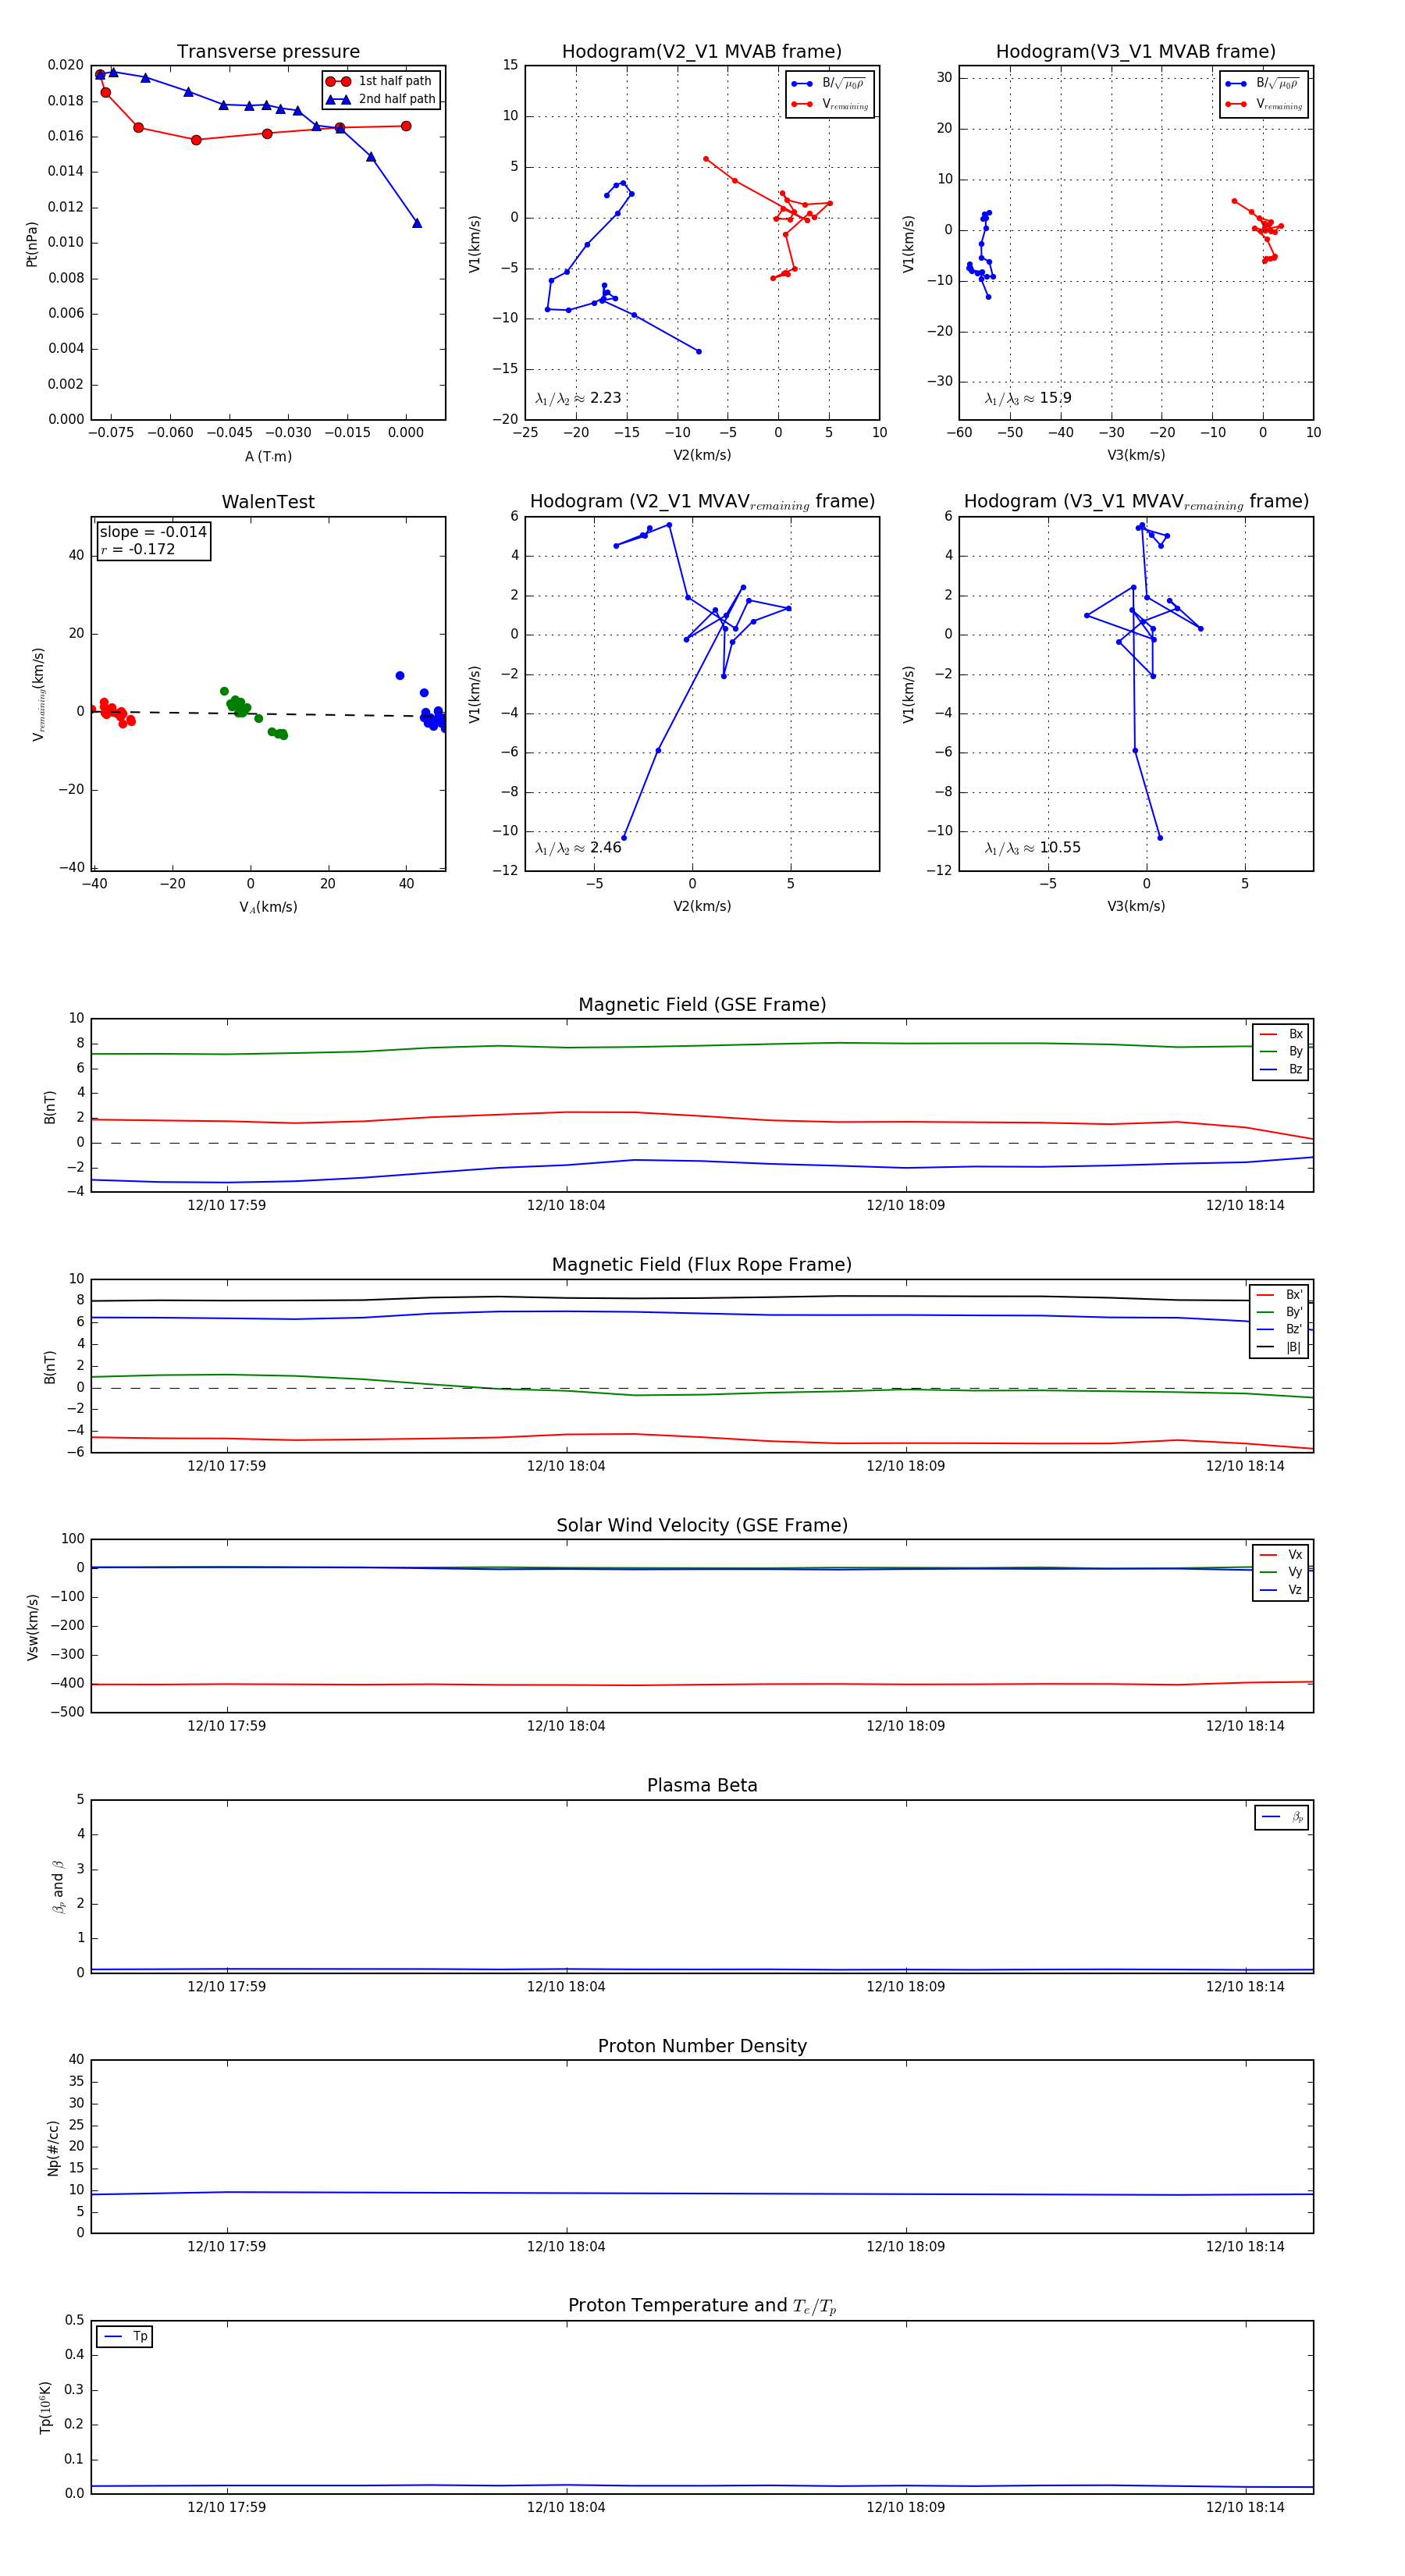Click the 'Tp' legend in the temperature plot
Image resolution: width=1405 pixels, height=2576 pixels.
click(125, 2337)
